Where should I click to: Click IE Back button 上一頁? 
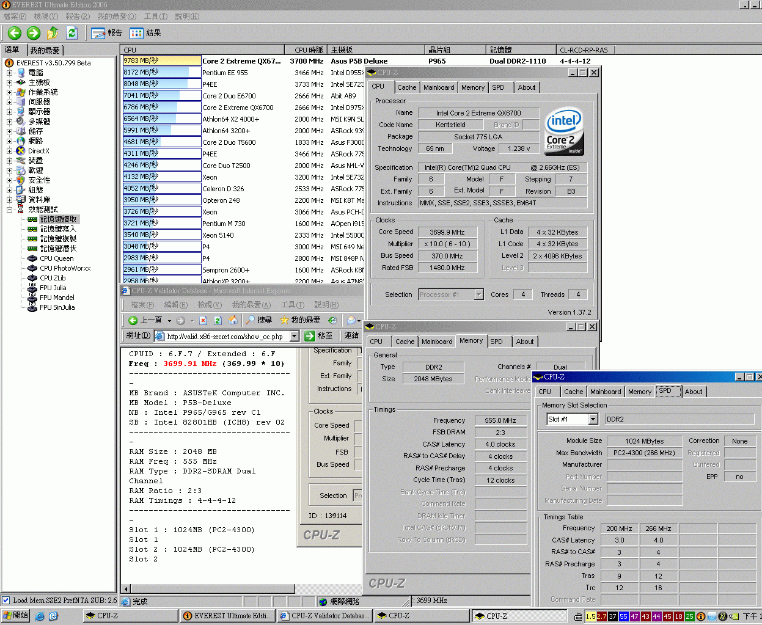[145, 320]
